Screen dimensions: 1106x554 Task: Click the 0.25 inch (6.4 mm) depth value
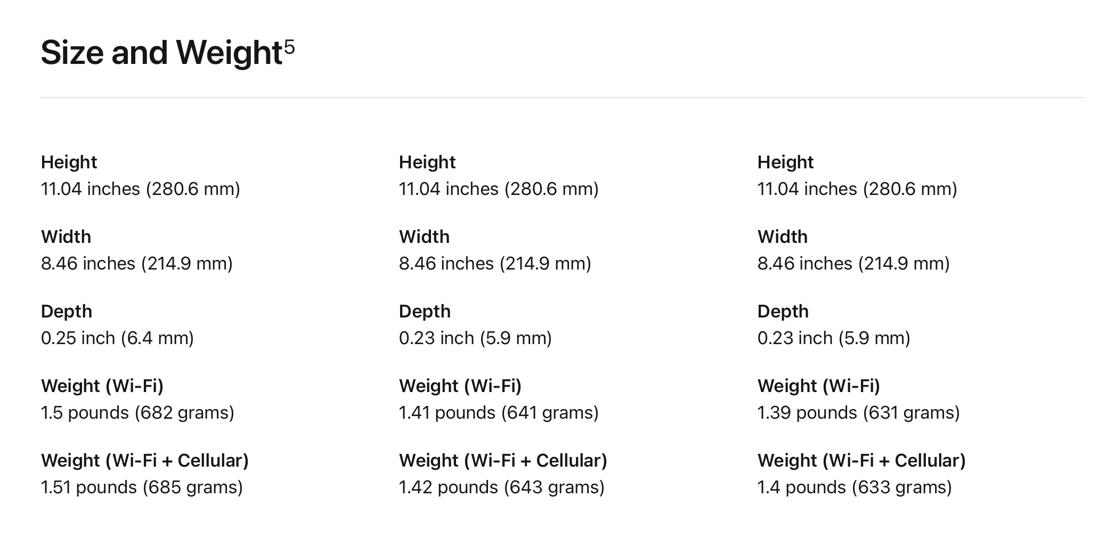pos(117,338)
